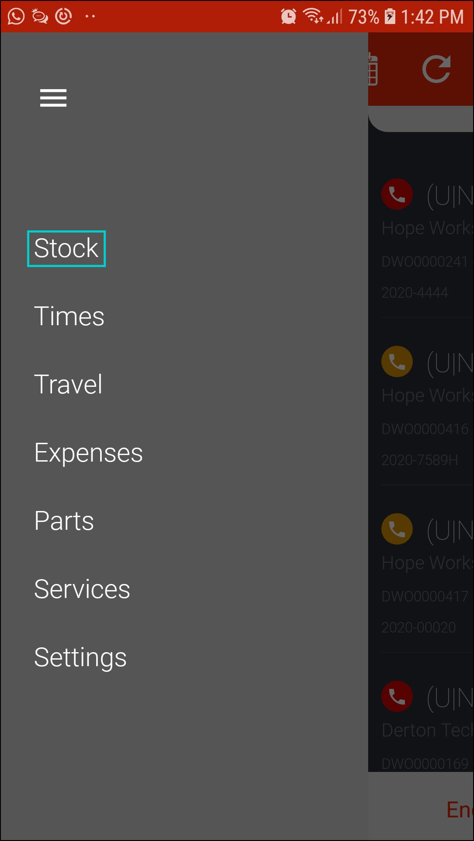The height and width of the screenshot is (841, 474).
Task: Tap the alarm clock status icon
Action: [289, 17]
